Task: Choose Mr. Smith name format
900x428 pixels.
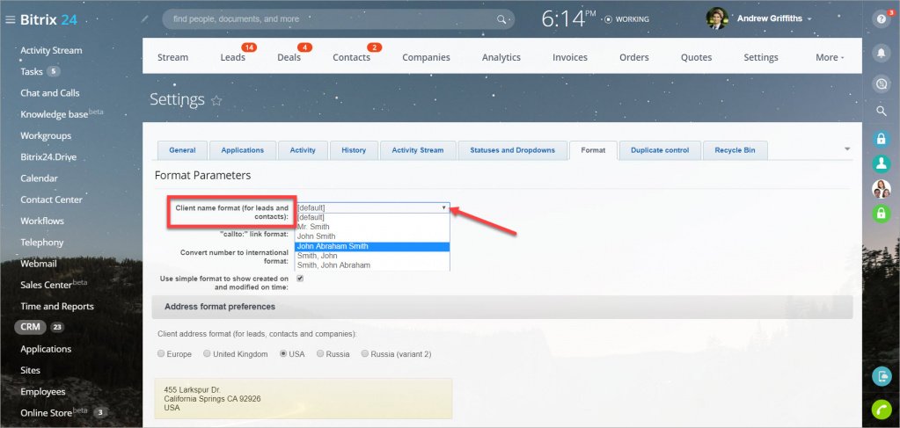Action: [372, 227]
